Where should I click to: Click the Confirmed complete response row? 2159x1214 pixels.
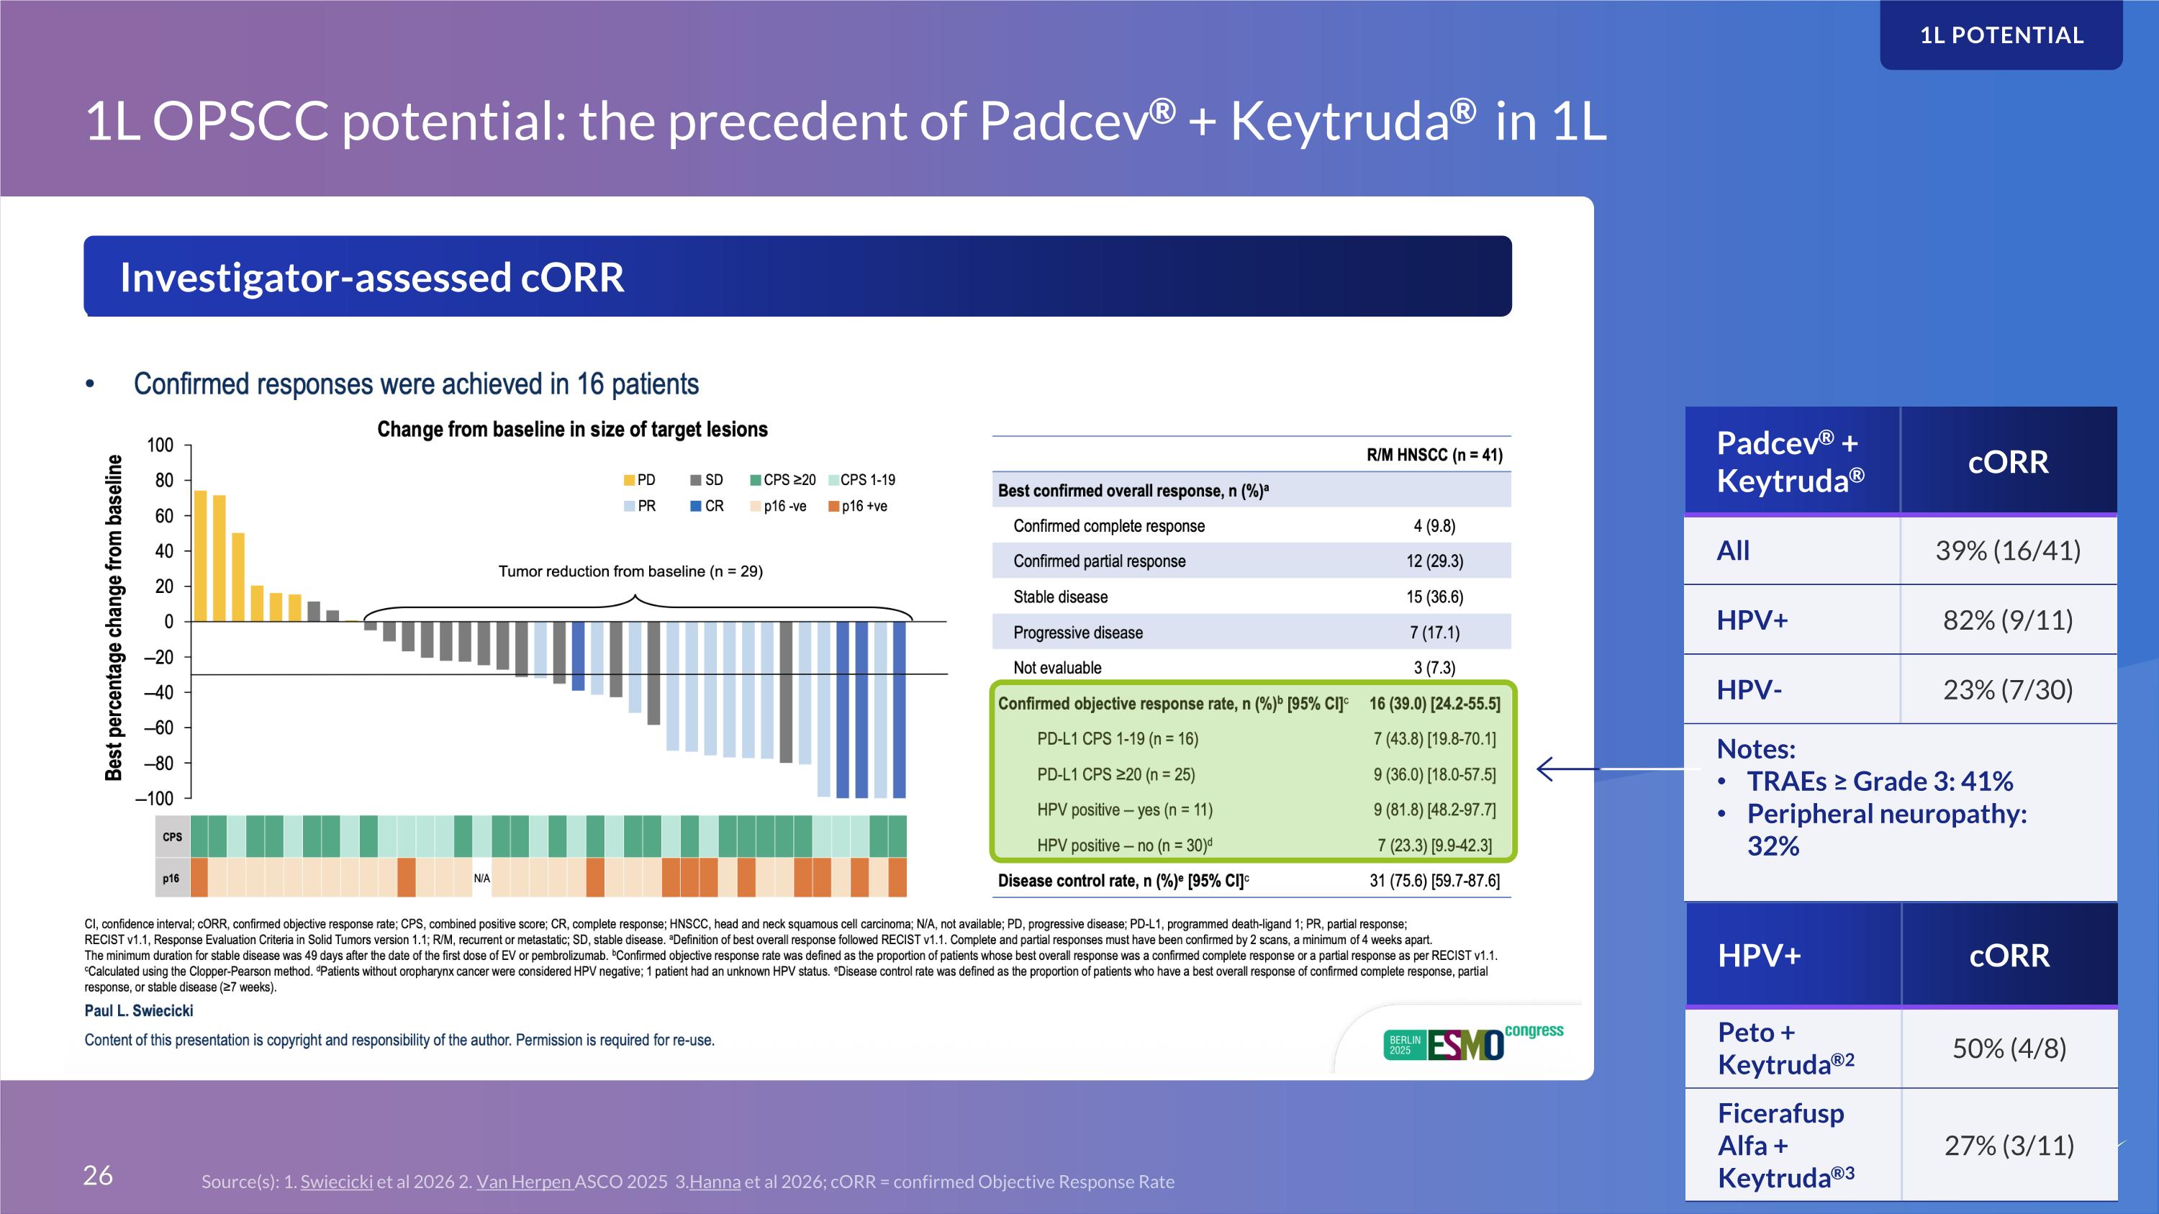coord(1252,526)
